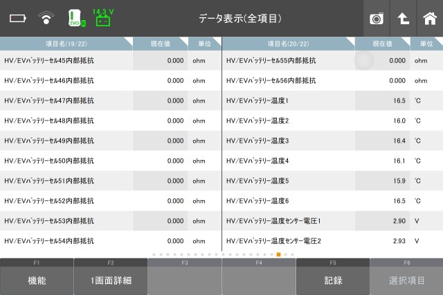The height and width of the screenshot is (295, 443).
Task: Sort by left 単位 column header
Action: (205, 44)
